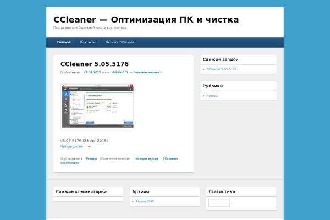This screenshot has height=220, width=330.
Task: Click the tagline Программа для бережной чистки компьютера
Action: 90,28
